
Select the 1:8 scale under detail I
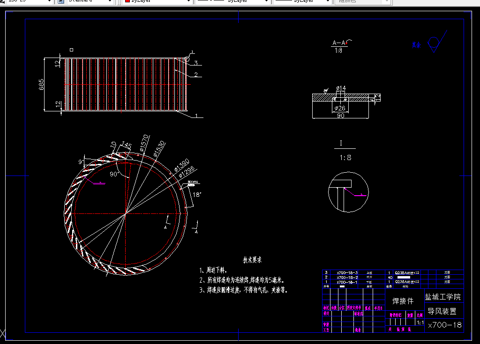tap(345, 158)
